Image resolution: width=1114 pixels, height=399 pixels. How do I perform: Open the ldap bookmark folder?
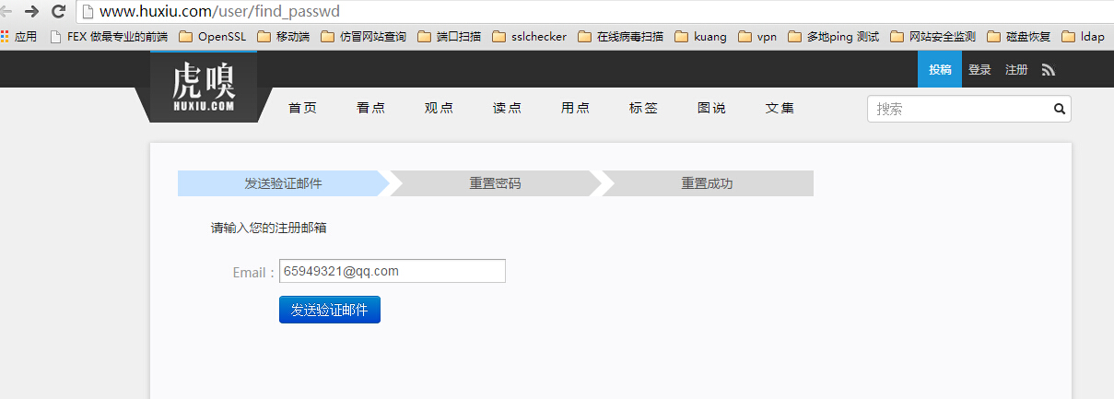tap(1084, 37)
